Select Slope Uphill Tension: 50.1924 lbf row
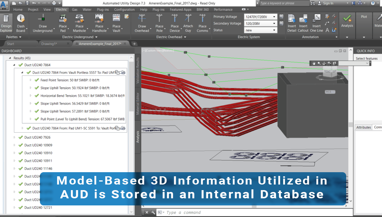This screenshot has width=382, height=217. pyautogui.click(x=75, y=88)
